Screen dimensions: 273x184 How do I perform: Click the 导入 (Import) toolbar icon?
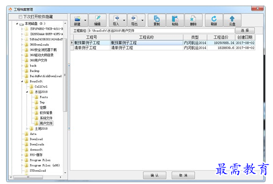(x=116, y=20)
